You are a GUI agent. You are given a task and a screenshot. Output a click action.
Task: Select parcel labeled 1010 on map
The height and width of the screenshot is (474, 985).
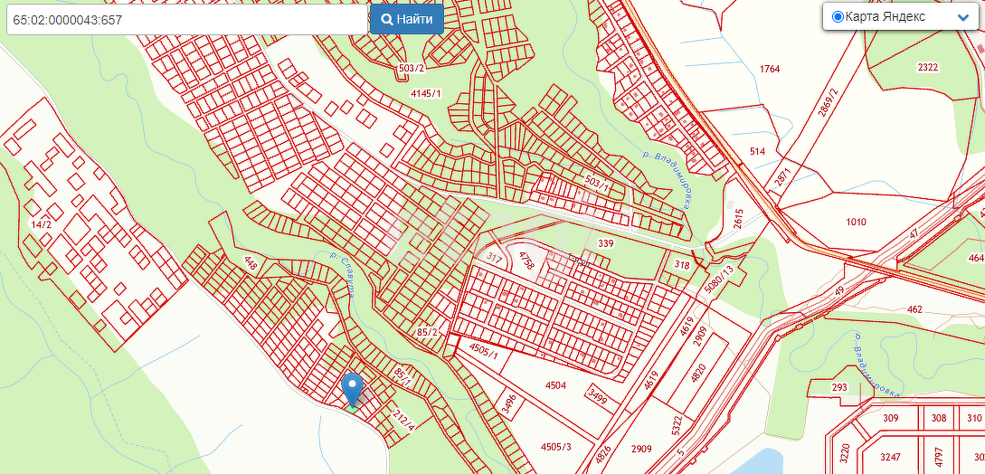(x=855, y=223)
